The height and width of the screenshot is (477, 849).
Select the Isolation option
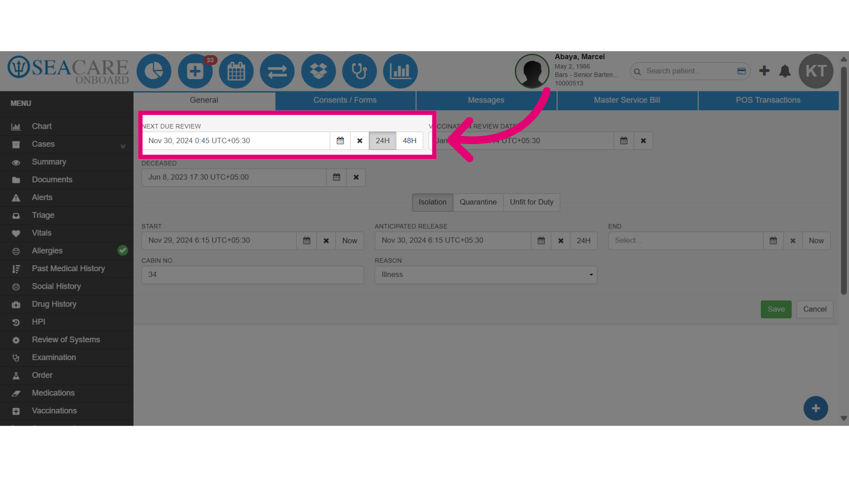pos(432,202)
